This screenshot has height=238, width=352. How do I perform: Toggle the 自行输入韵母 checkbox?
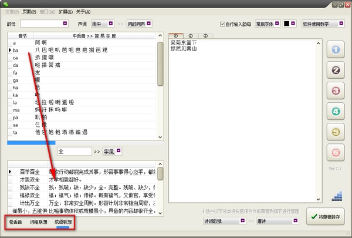pyautogui.click(x=222, y=24)
